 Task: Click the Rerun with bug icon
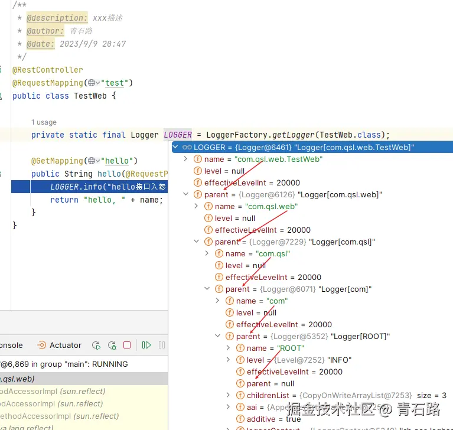coord(112,345)
